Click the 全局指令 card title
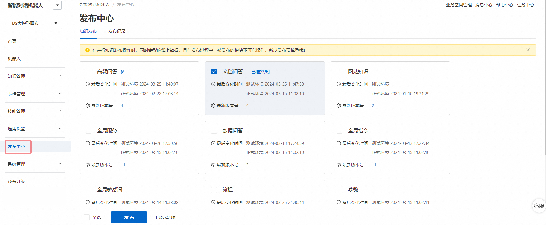This screenshot has height=225, width=546. (358, 131)
